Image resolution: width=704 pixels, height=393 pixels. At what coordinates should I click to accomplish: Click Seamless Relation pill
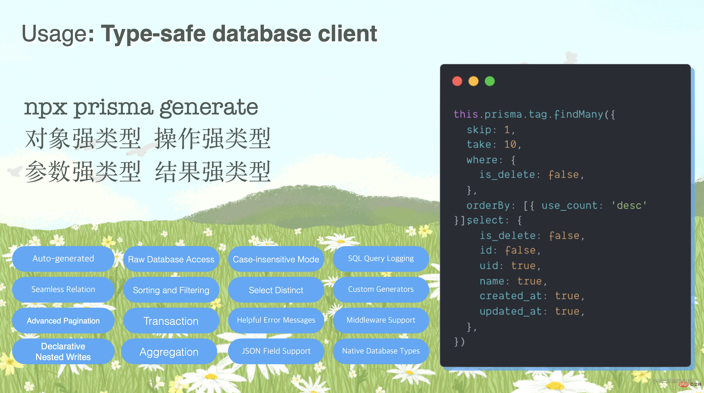(x=63, y=290)
